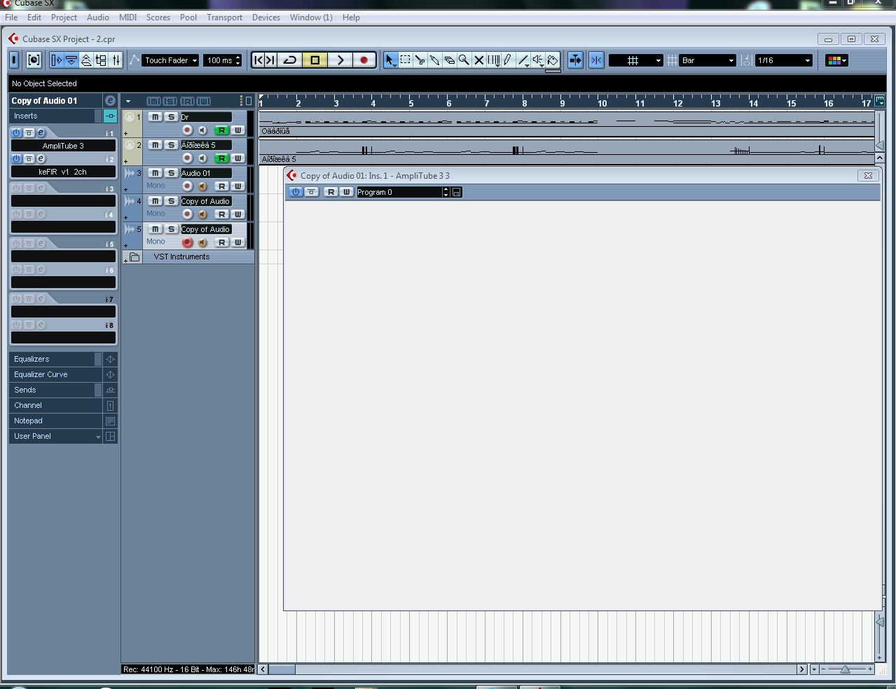This screenshot has width=896, height=689.
Task: Click the MIDI track 1 connector icon
Action: click(x=130, y=117)
